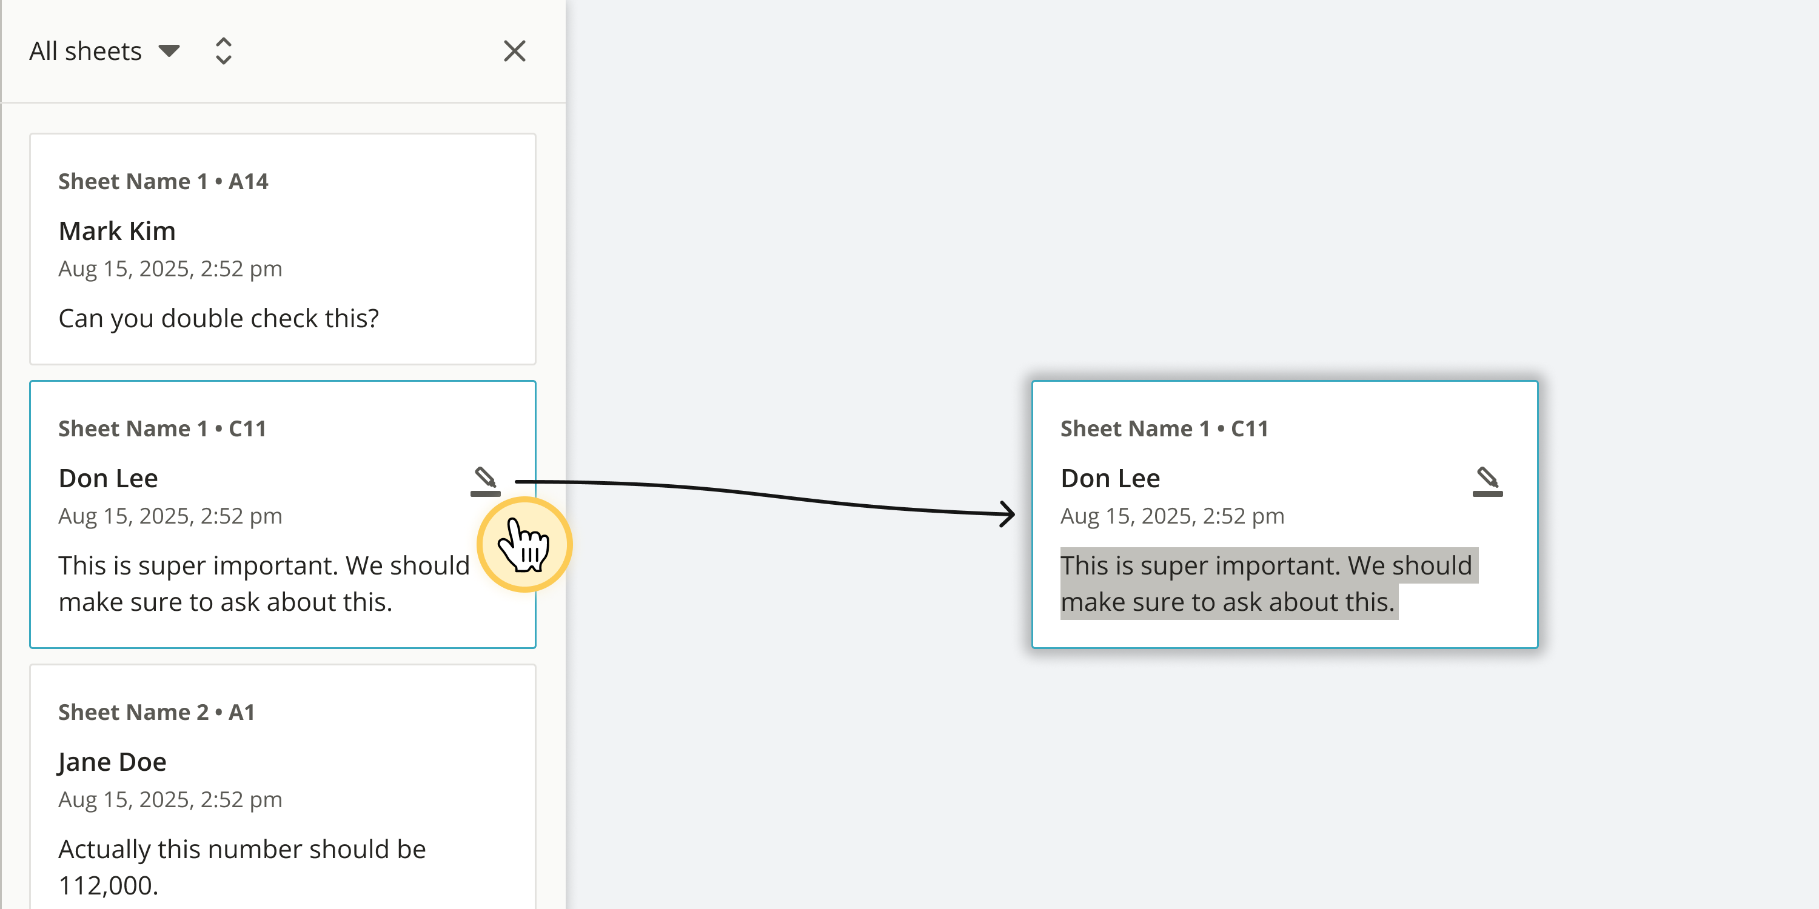Click Don Lee name in enlarged card

click(x=1110, y=479)
